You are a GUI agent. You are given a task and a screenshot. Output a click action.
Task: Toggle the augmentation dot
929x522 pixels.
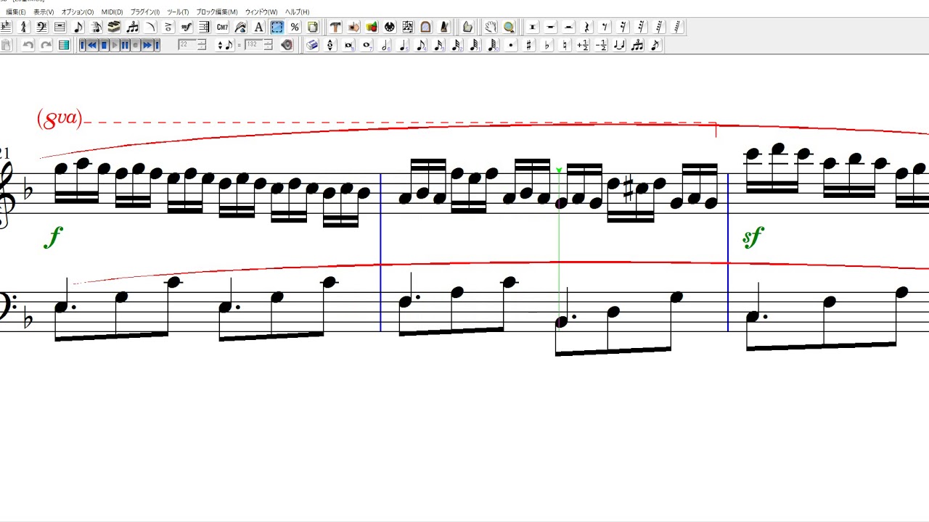tap(511, 45)
